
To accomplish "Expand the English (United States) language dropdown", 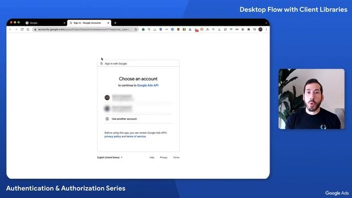I will click(x=110, y=157).
